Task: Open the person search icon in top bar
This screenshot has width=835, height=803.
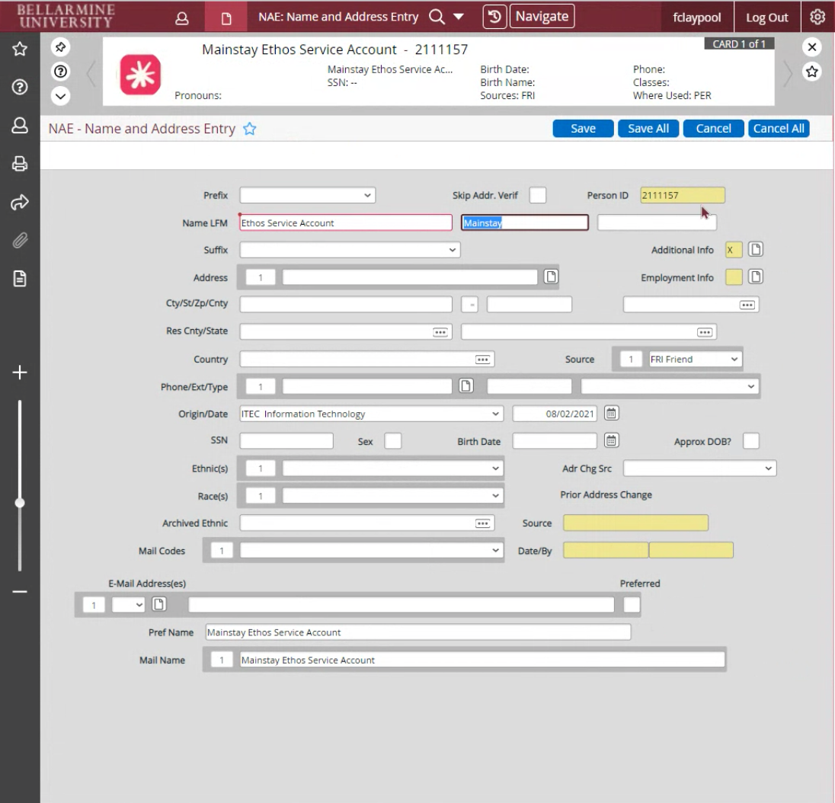Action: [182, 18]
